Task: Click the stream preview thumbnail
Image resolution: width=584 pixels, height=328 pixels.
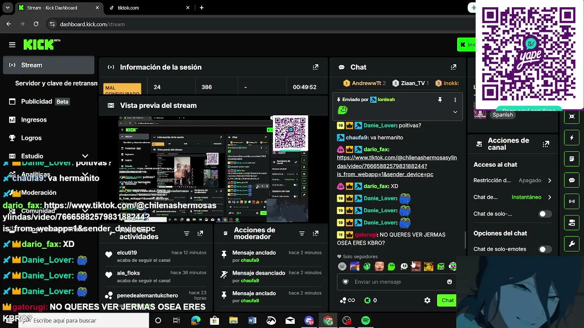Action: [214, 169]
